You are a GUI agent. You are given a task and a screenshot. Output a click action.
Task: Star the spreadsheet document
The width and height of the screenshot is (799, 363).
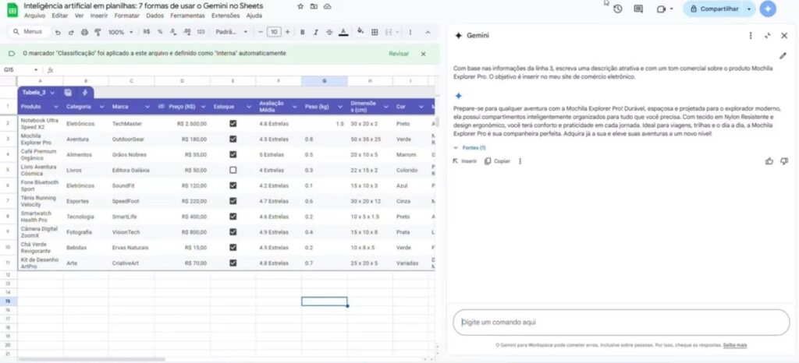[x=300, y=6]
